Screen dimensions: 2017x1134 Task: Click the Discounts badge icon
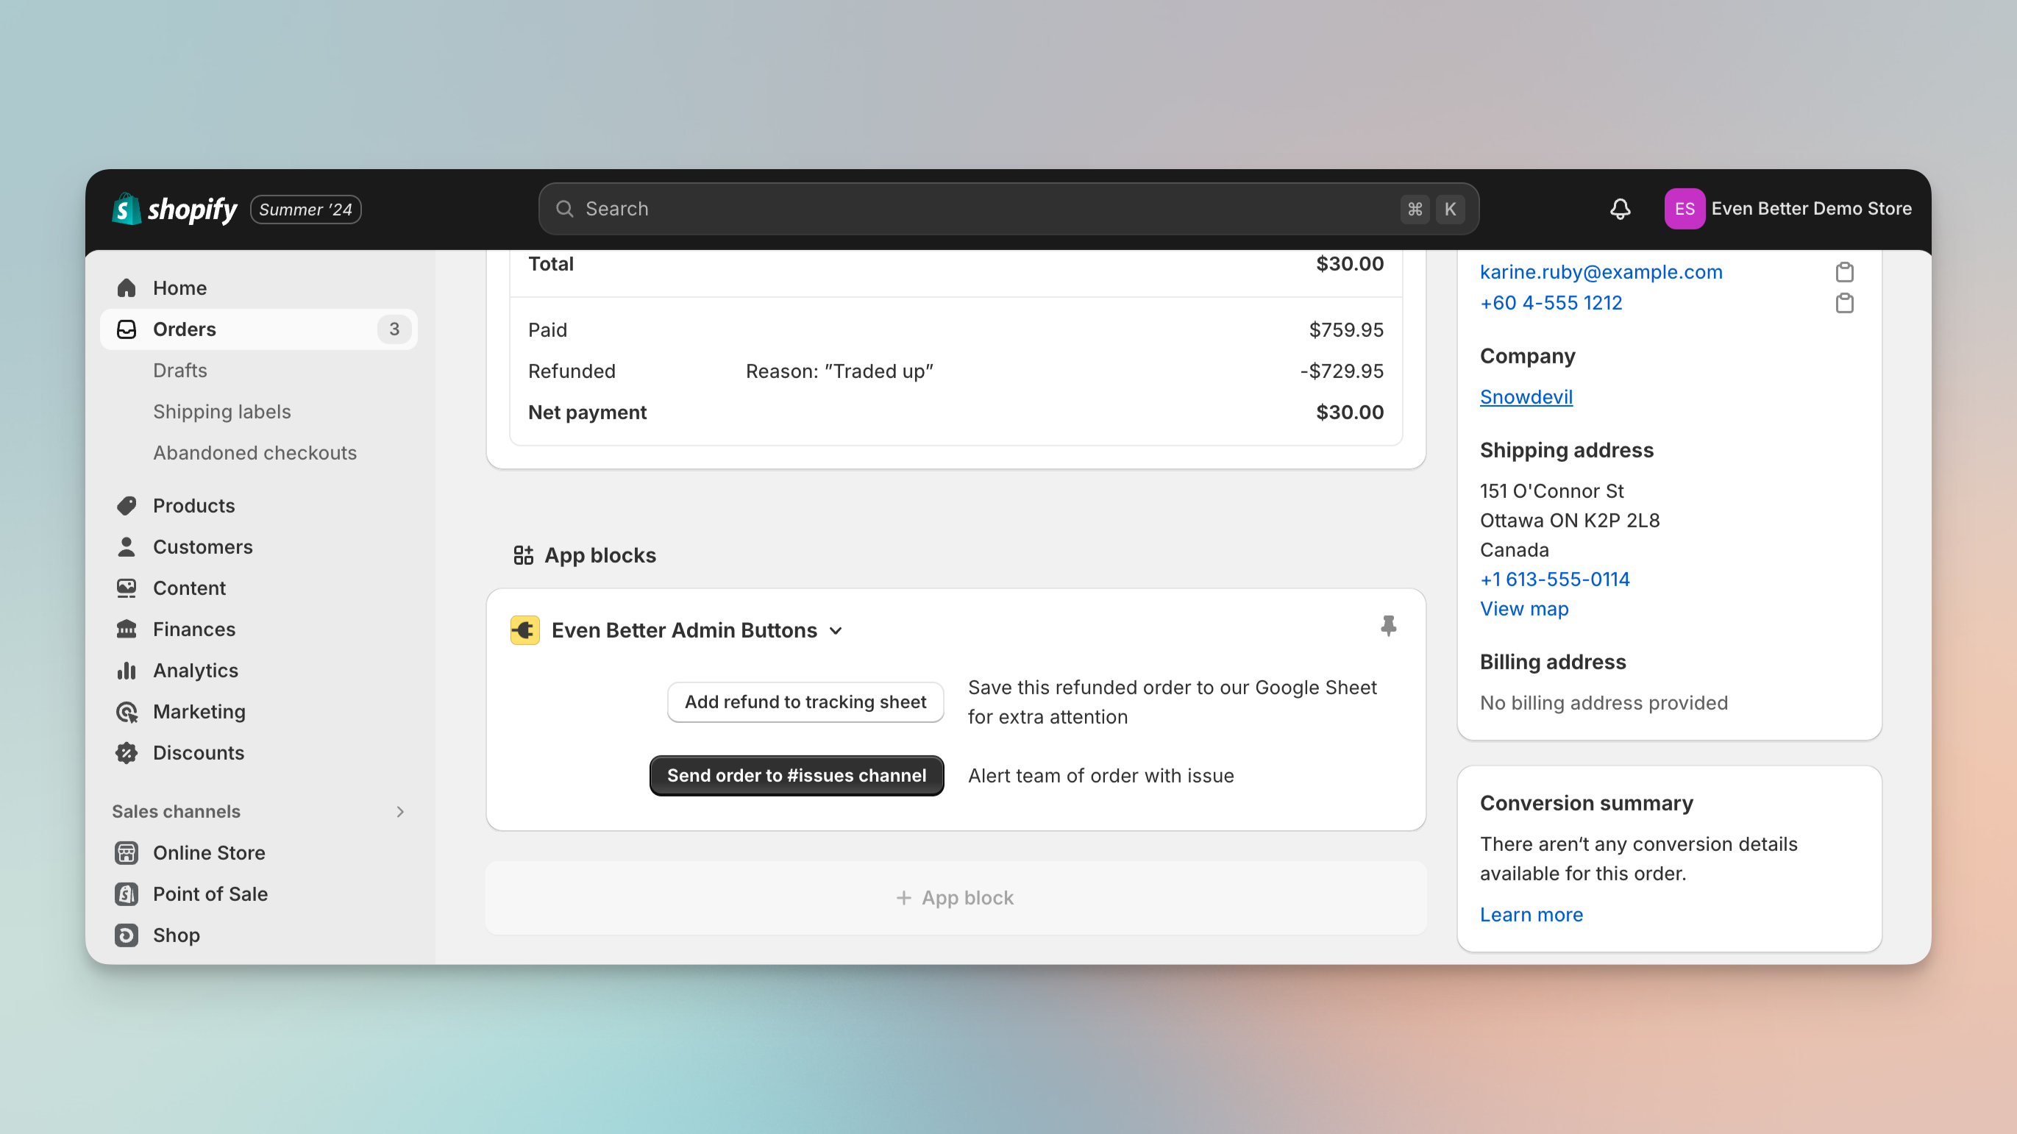tap(127, 753)
